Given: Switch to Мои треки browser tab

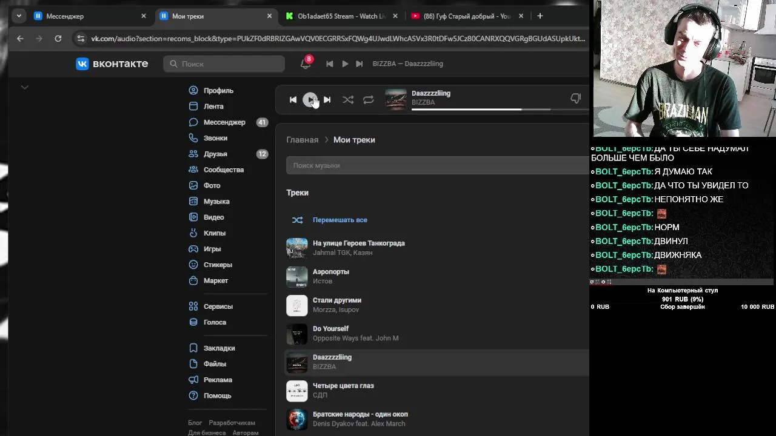Looking at the screenshot, I should [216, 16].
